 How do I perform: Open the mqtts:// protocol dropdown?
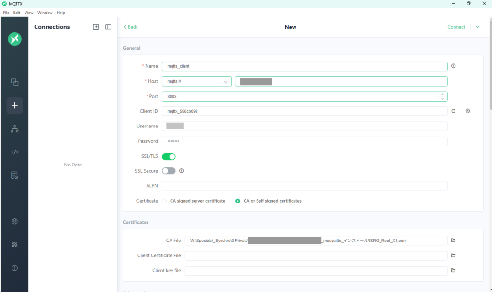pyautogui.click(x=197, y=82)
